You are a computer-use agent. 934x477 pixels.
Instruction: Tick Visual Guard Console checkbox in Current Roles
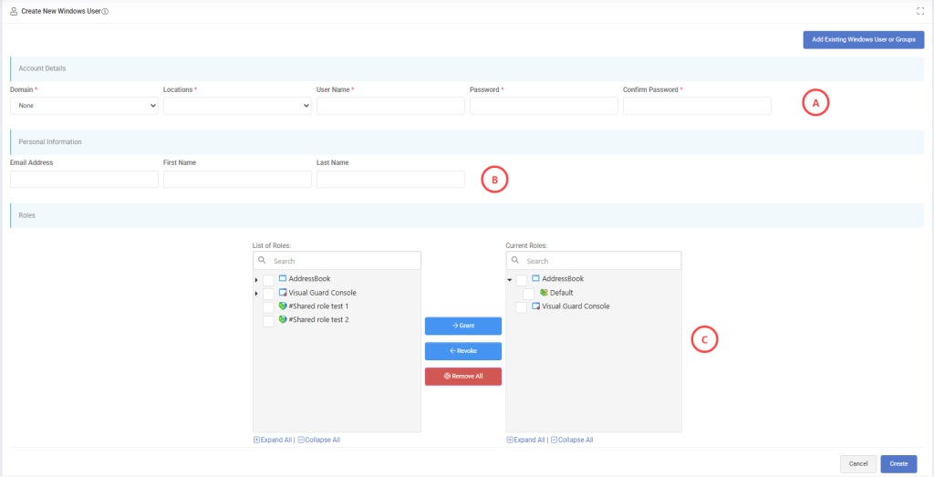[521, 307]
